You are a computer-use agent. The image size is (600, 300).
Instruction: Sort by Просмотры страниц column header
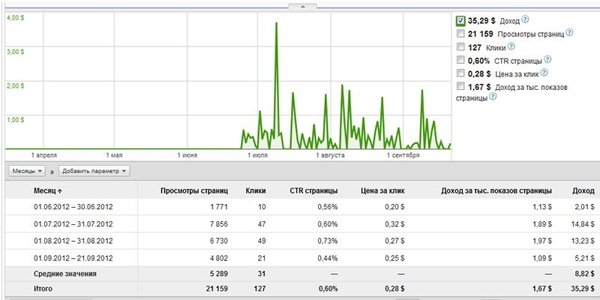pyautogui.click(x=194, y=190)
